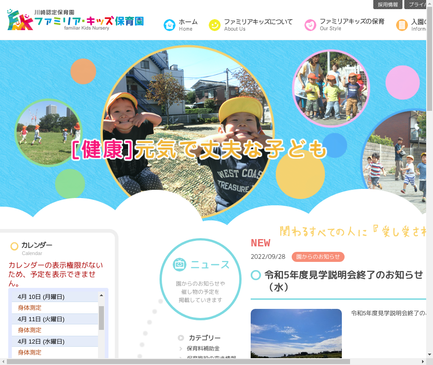Click the pink heart Our Style icon
Screen dimensions: 433x365
[310, 25]
